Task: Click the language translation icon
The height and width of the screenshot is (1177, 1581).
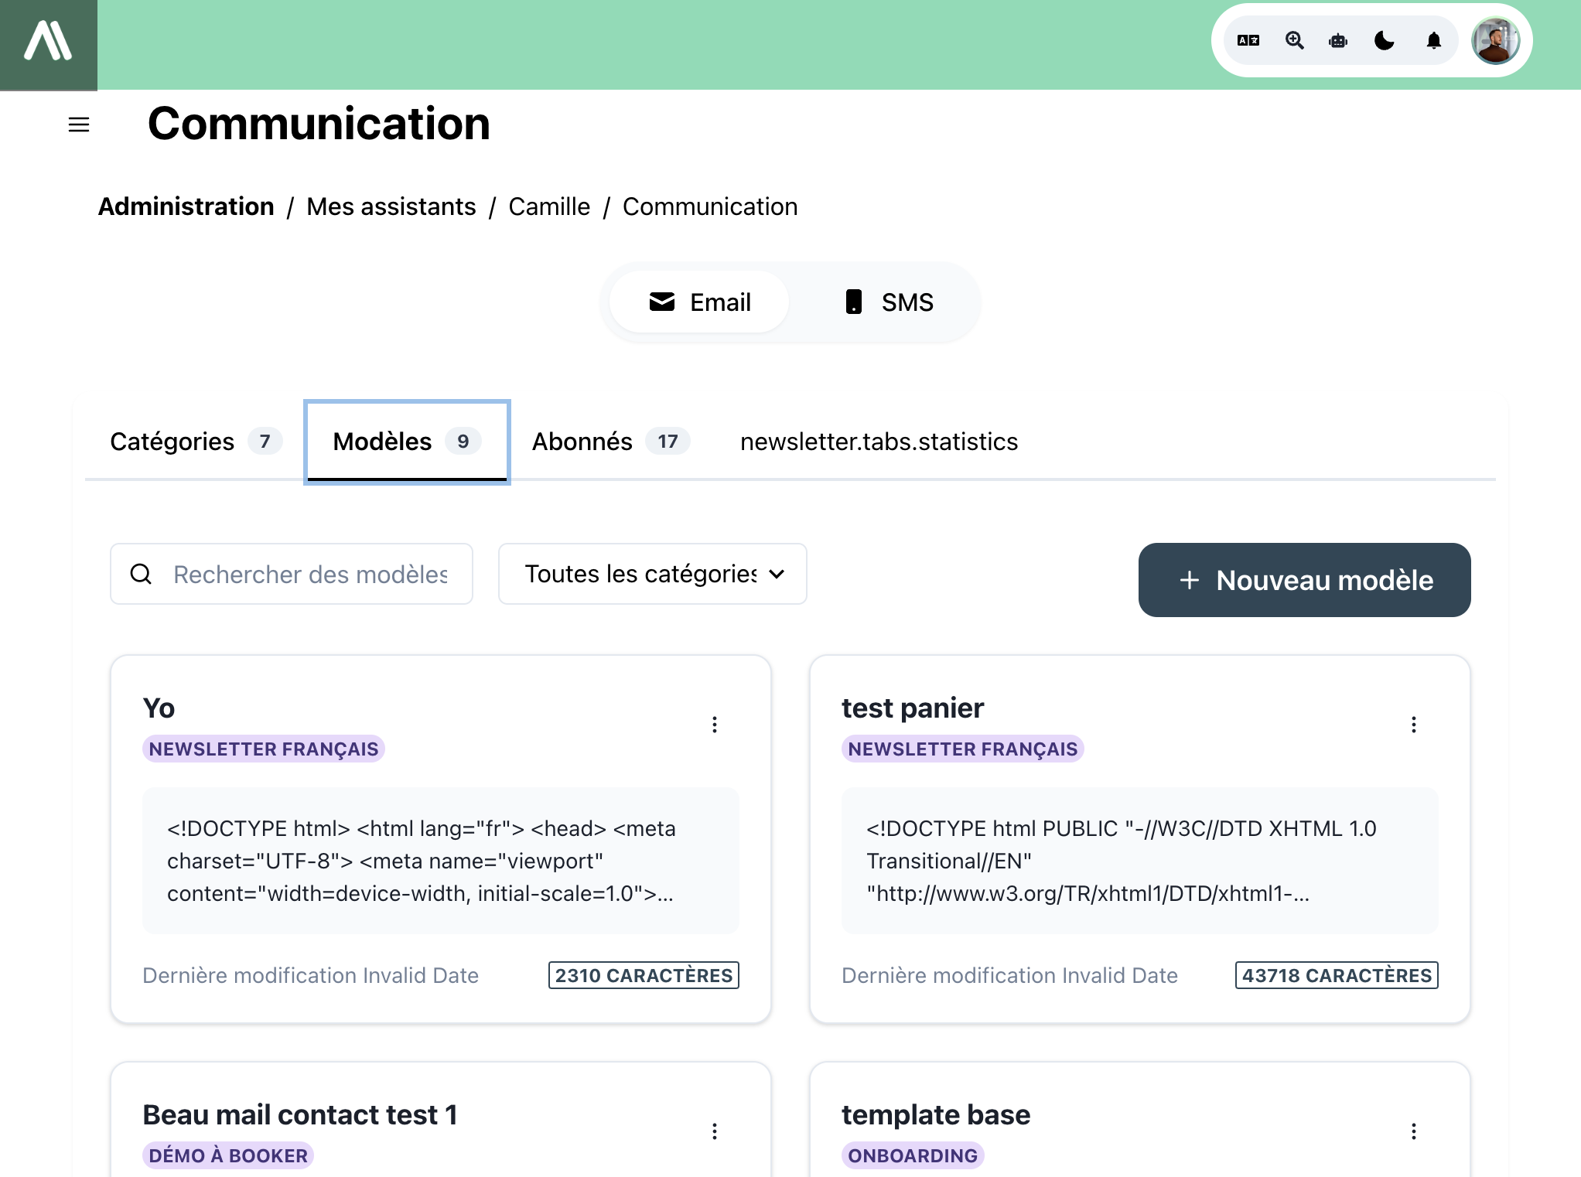Action: point(1248,41)
